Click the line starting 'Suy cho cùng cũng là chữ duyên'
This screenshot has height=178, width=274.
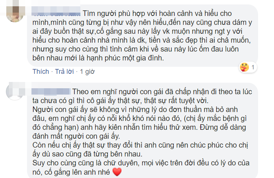tap(141, 163)
